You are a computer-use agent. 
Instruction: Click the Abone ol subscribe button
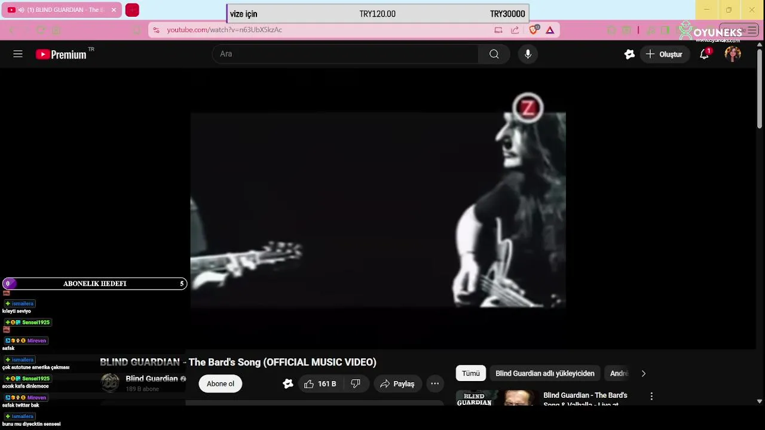click(x=221, y=383)
